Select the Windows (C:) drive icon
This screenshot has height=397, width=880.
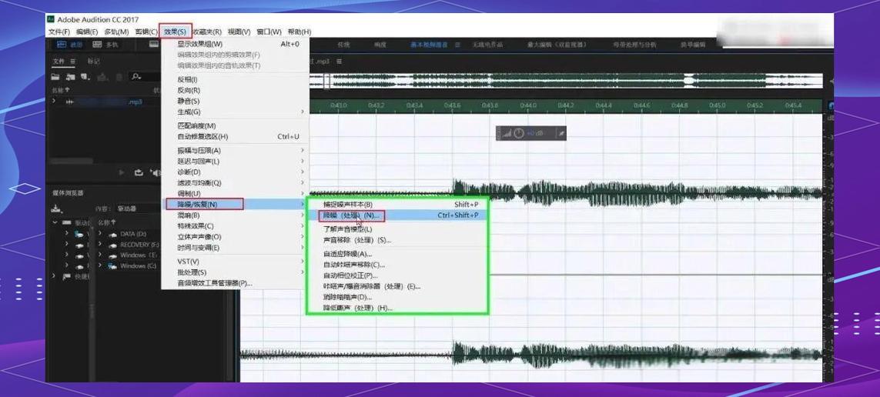113,265
